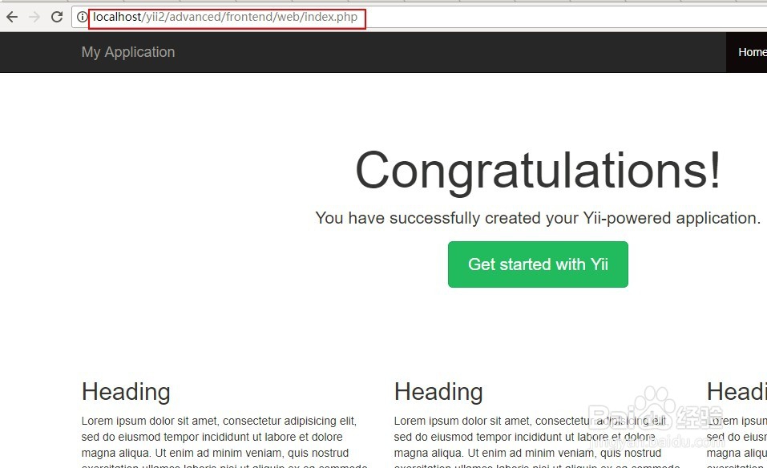This screenshot has height=468, width=767.
Task: Reload the page with the refresh icon
Action: tap(57, 17)
